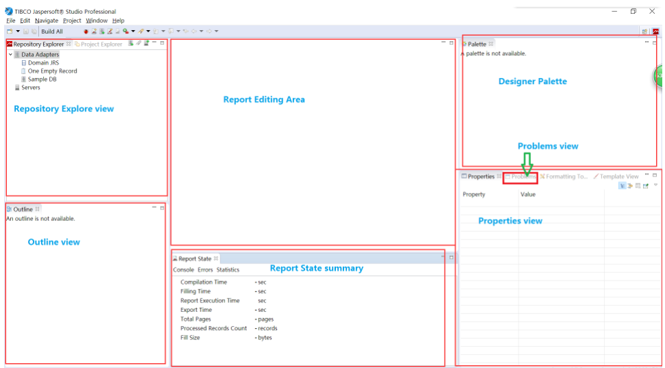Click pin-to-selection icon in Properties toolbar
Image resolution: width=665 pixels, height=368 pixels.
point(646,185)
